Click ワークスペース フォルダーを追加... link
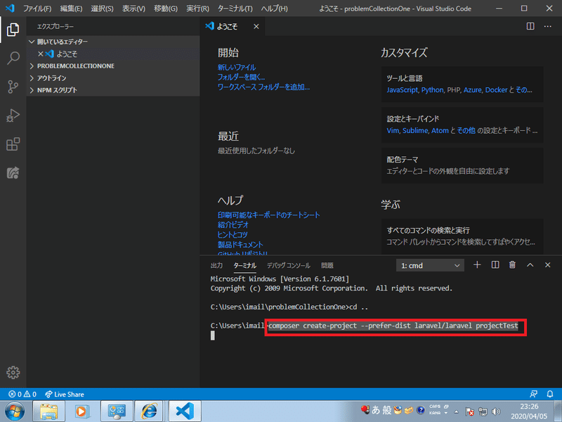562x422 pixels. (263, 87)
